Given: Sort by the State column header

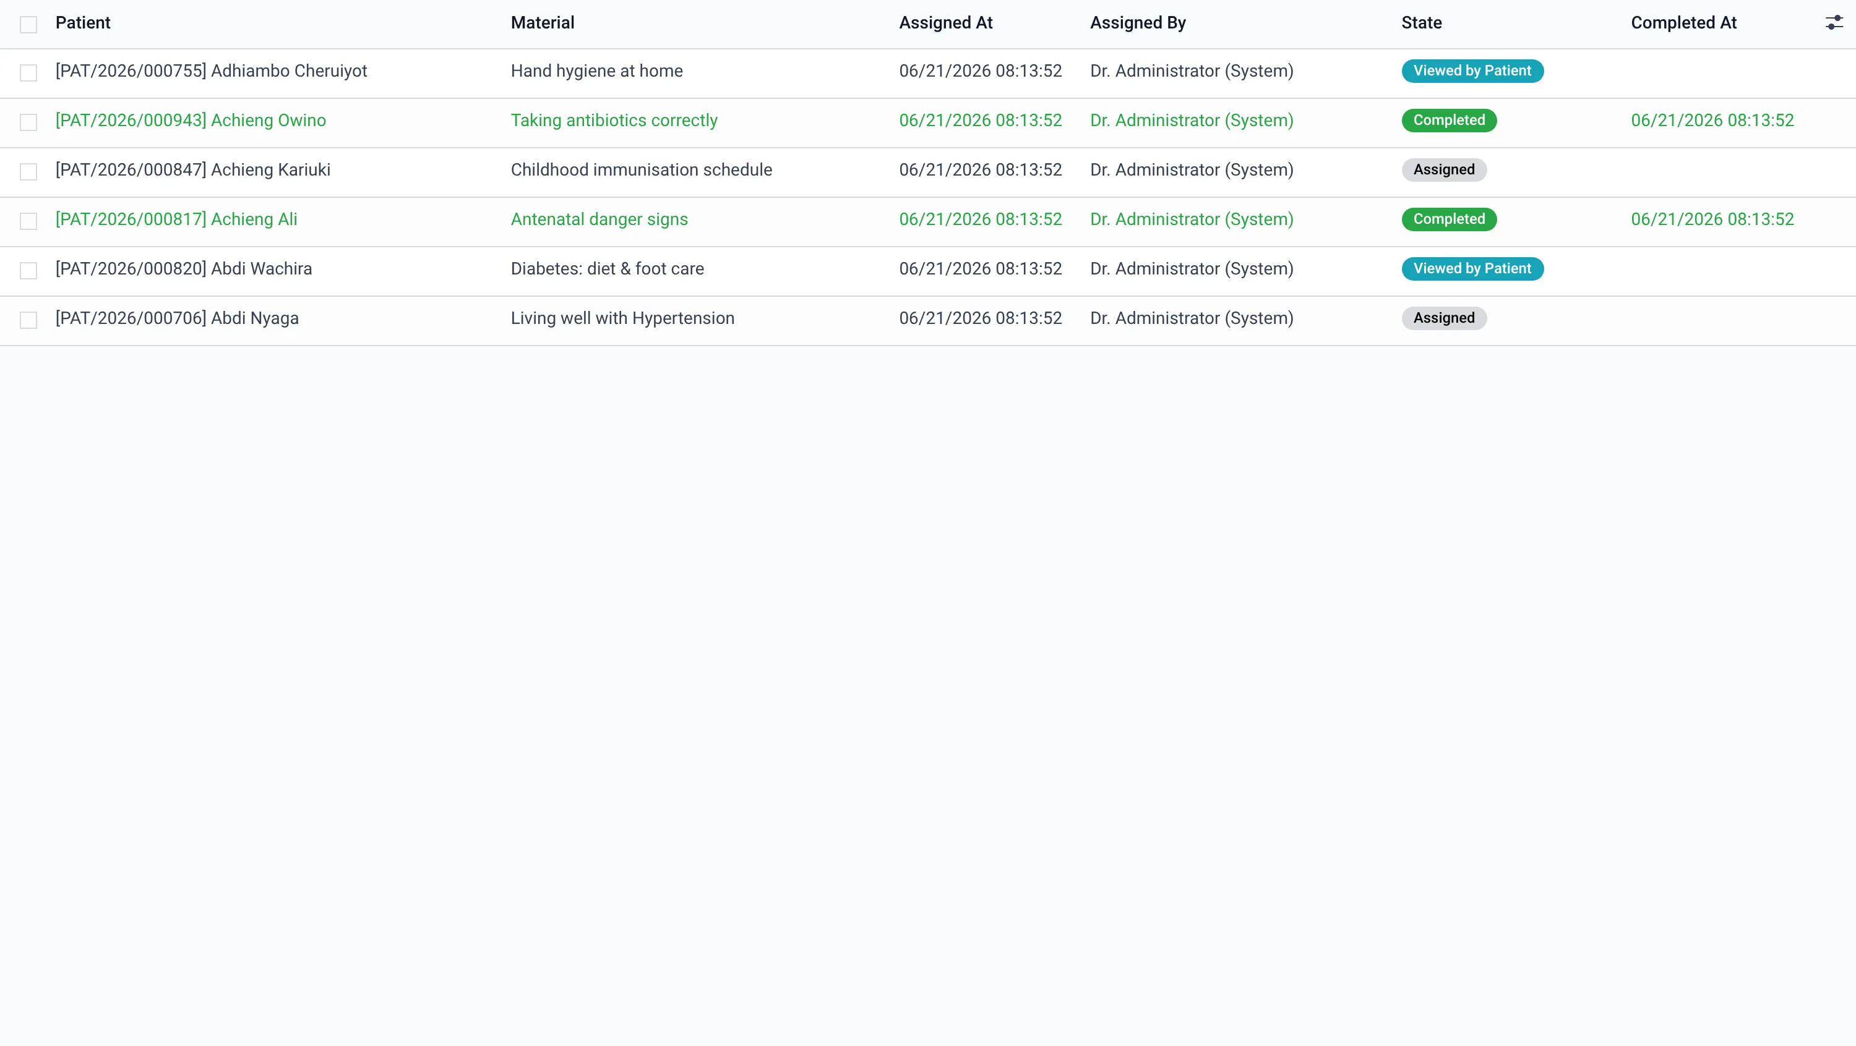Looking at the screenshot, I should coord(1422,22).
